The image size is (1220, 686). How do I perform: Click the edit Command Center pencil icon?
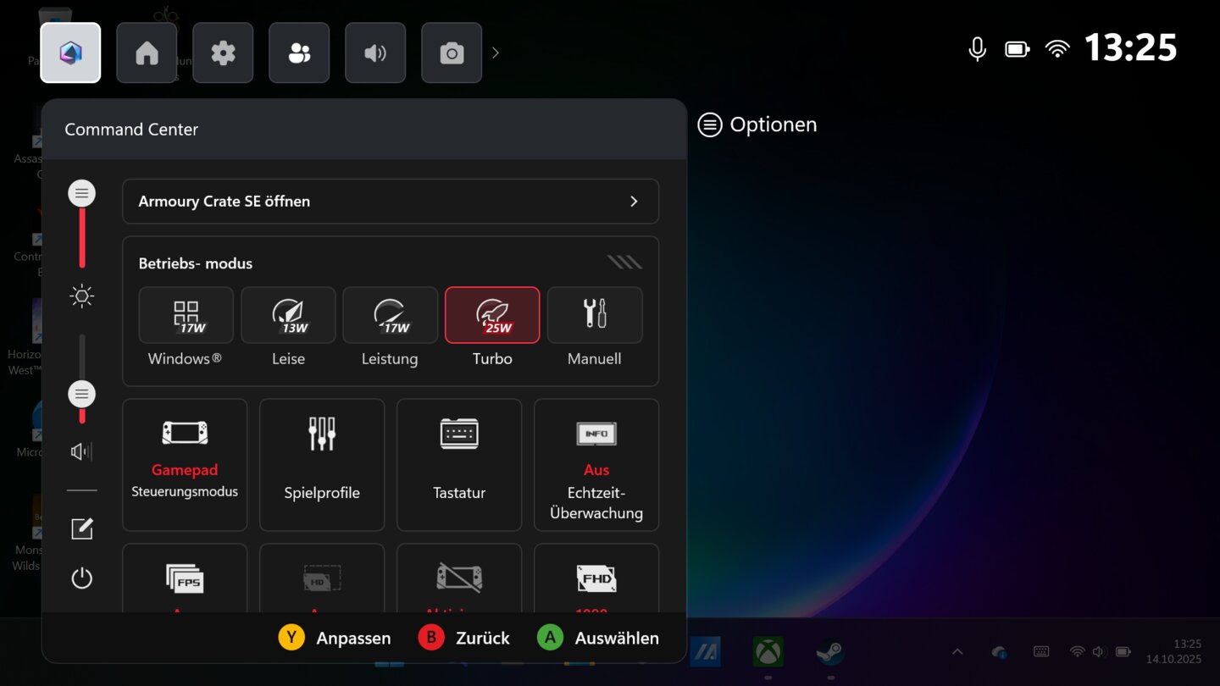pos(82,529)
